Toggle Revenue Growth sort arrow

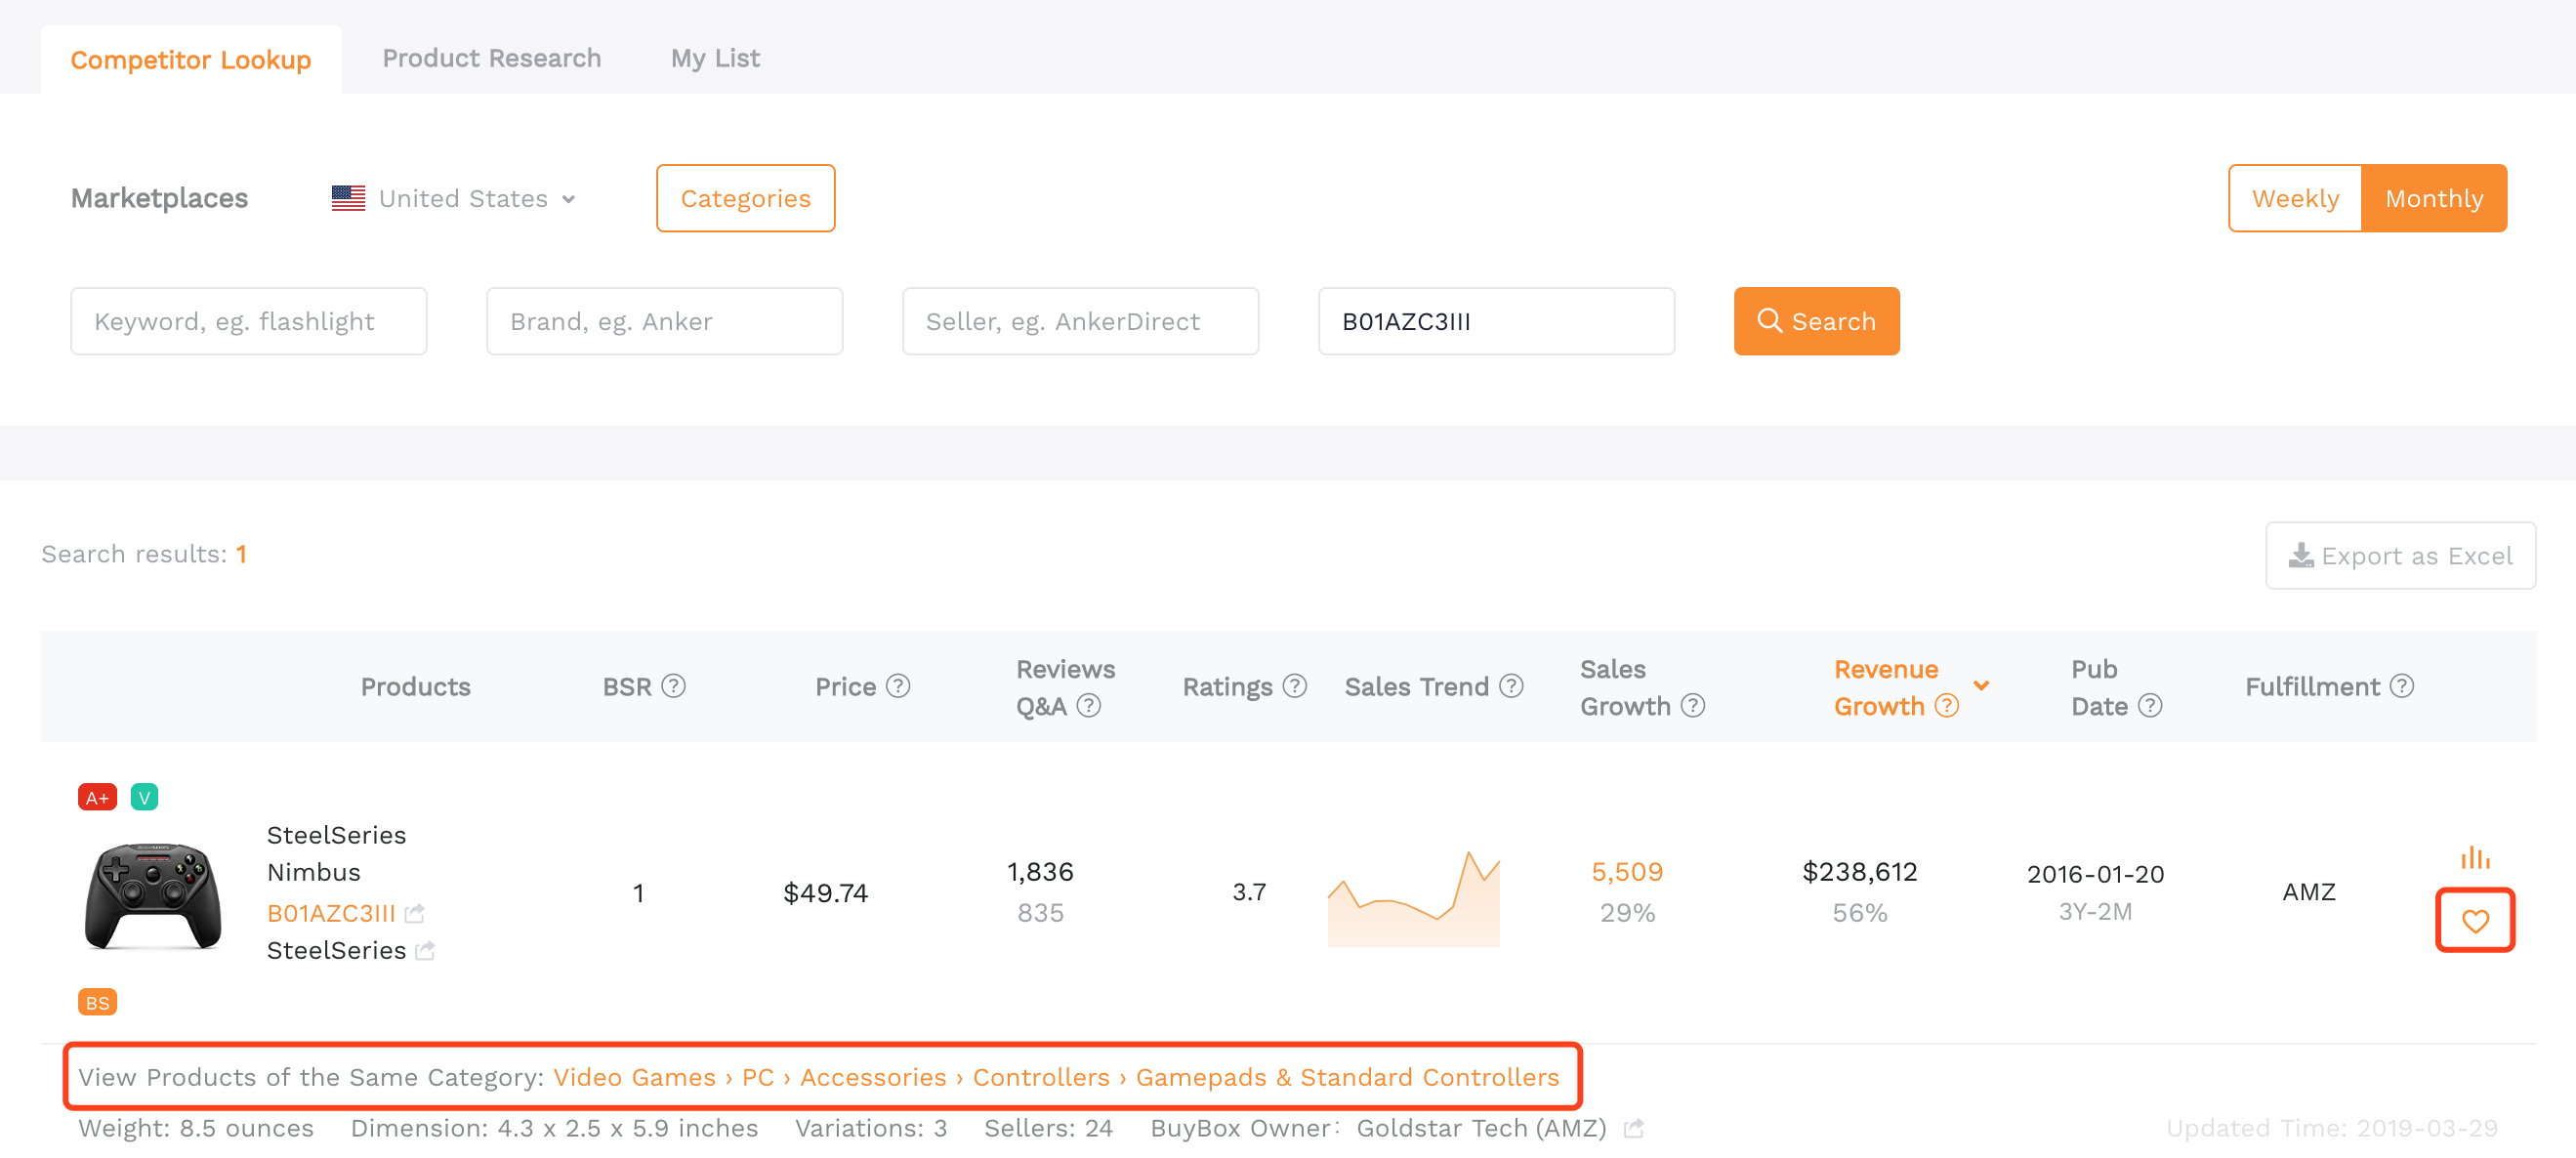tap(1981, 686)
